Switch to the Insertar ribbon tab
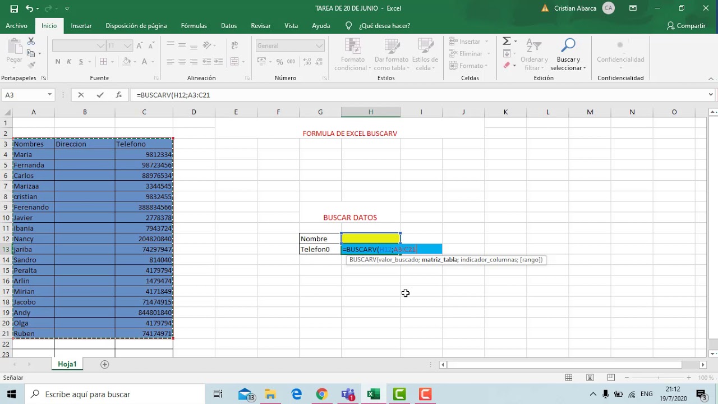This screenshot has height=404, width=718. [x=81, y=26]
